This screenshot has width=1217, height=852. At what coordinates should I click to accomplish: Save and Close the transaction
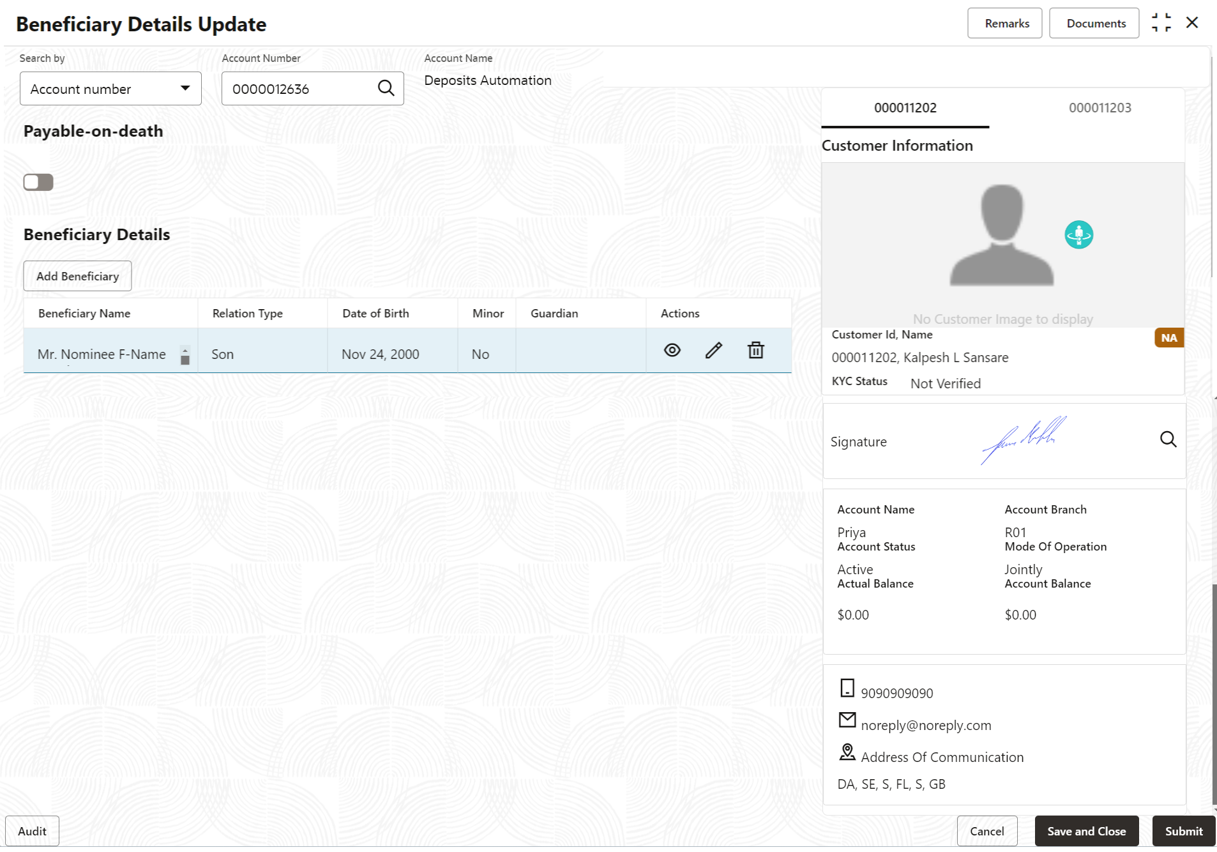click(1086, 831)
